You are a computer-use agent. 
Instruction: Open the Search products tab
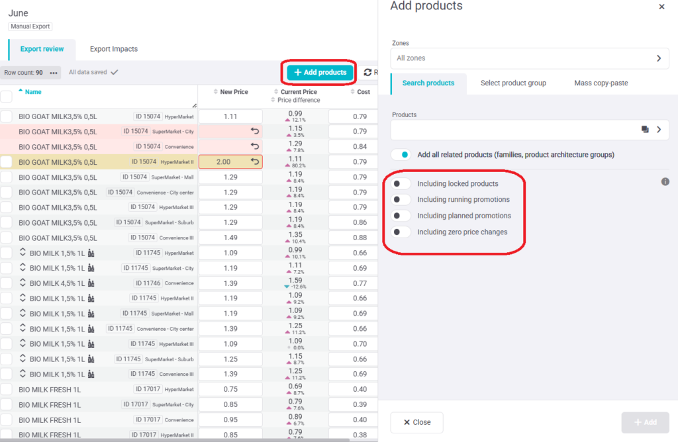pos(428,83)
